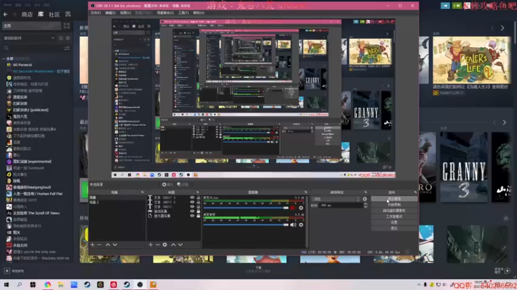Open Windows Start menu
The height and width of the screenshot is (290, 517).
[6, 285]
